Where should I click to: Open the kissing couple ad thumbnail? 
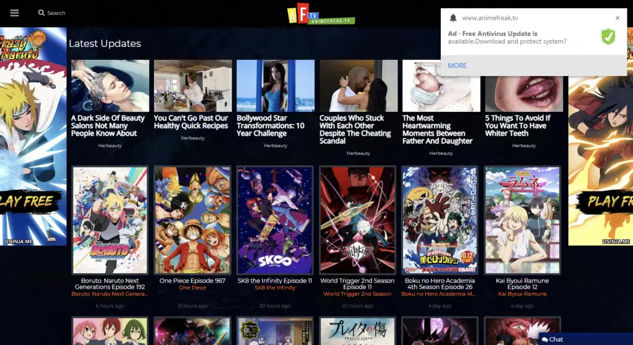click(359, 86)
